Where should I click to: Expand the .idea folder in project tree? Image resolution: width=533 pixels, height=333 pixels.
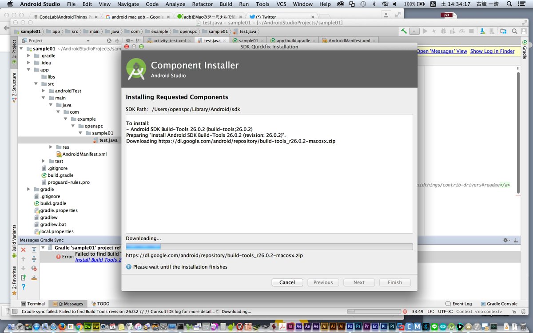(x=29, y=63)
